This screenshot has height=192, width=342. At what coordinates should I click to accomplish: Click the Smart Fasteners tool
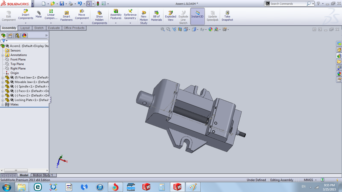[x=66, y=16]
